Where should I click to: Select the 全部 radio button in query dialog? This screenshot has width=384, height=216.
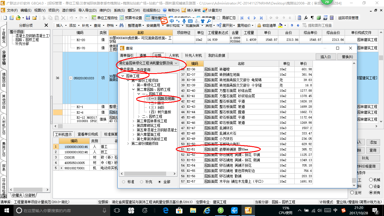(160, 182)
